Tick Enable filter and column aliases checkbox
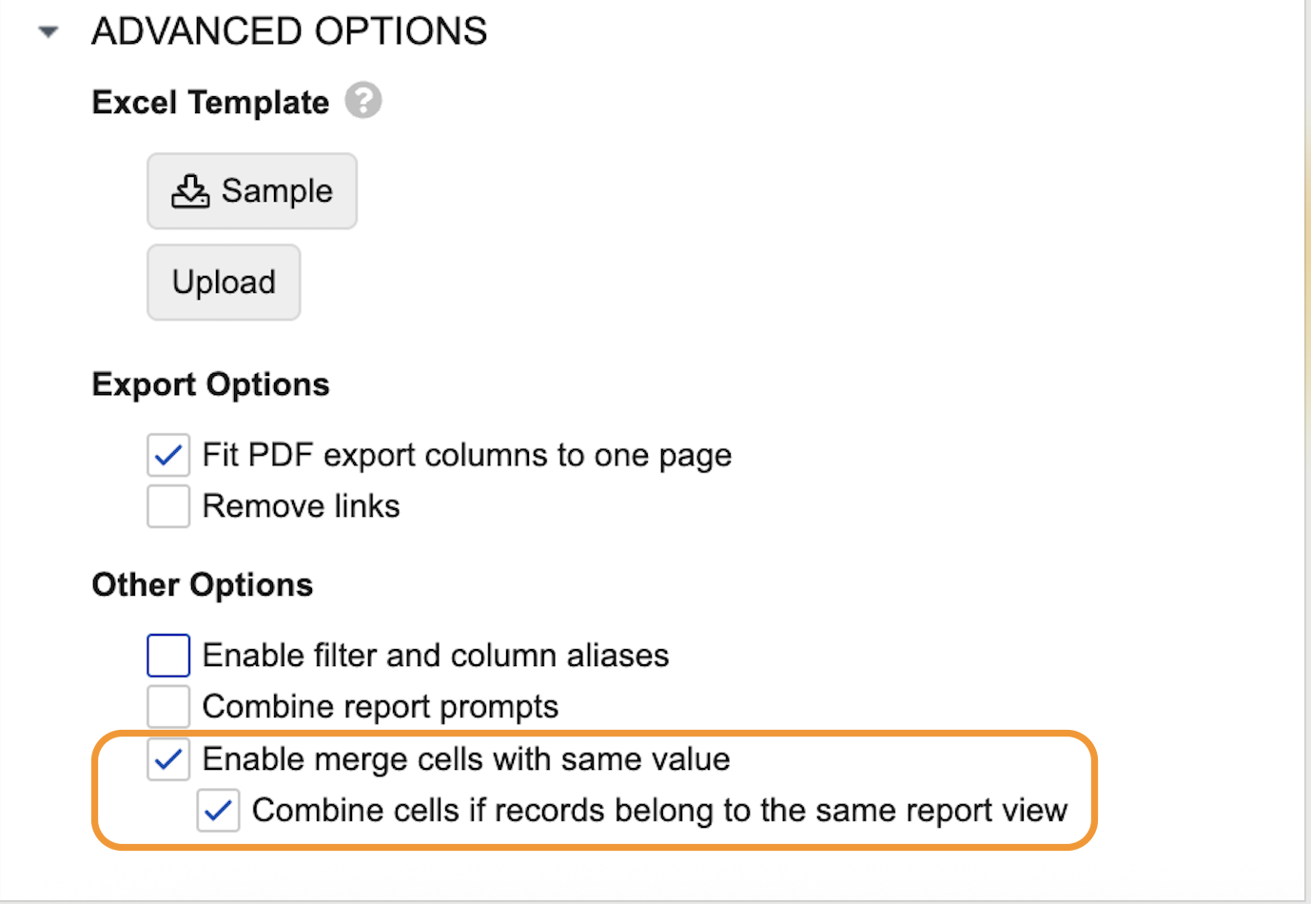The width and height of the screenshot is (1311, 904). pyautogui.click(x=168, y=656)
